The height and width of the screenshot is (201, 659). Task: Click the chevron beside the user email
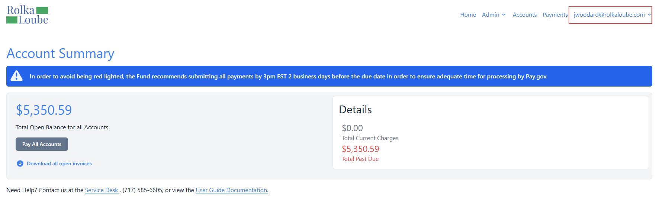click(649, 15)
